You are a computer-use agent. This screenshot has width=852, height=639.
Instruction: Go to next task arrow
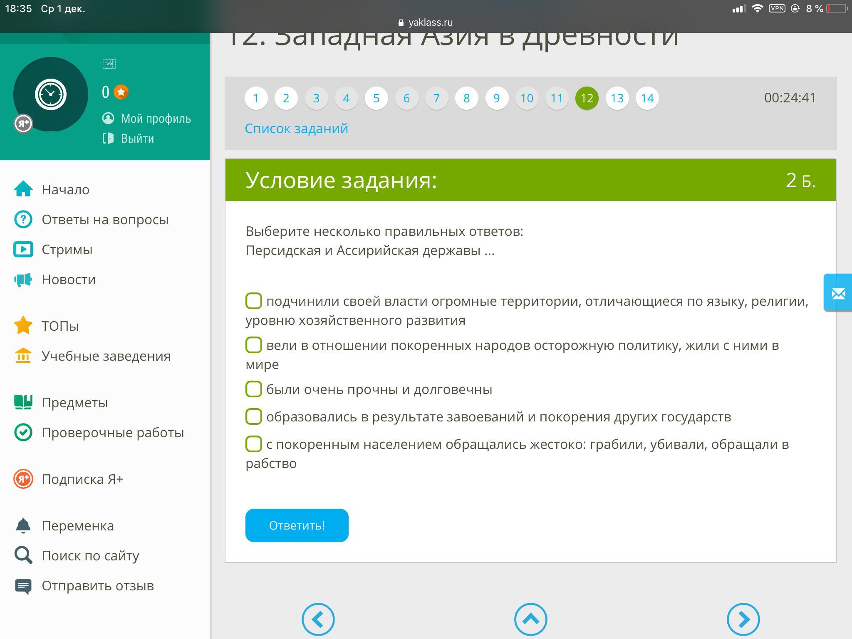pos(743,619)
